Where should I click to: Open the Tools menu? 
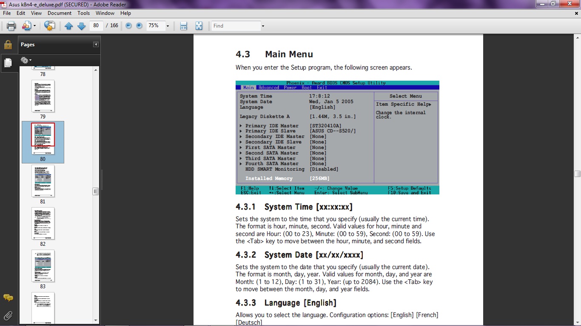(84, 13)
